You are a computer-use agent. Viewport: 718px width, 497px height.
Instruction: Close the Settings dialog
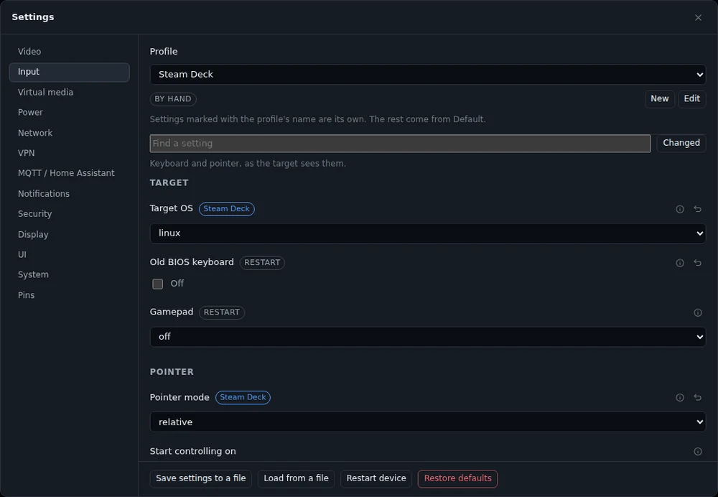click(x=698, y=17)
